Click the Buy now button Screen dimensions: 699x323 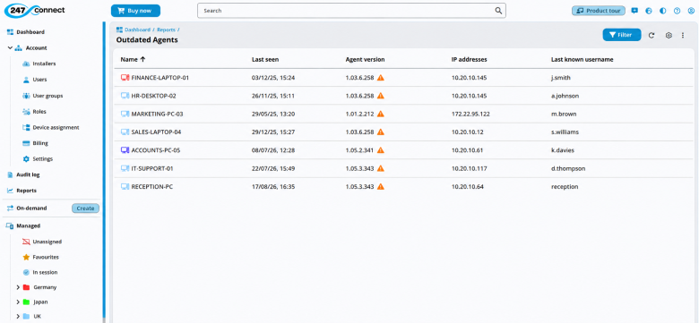click(x=135, y=11)
